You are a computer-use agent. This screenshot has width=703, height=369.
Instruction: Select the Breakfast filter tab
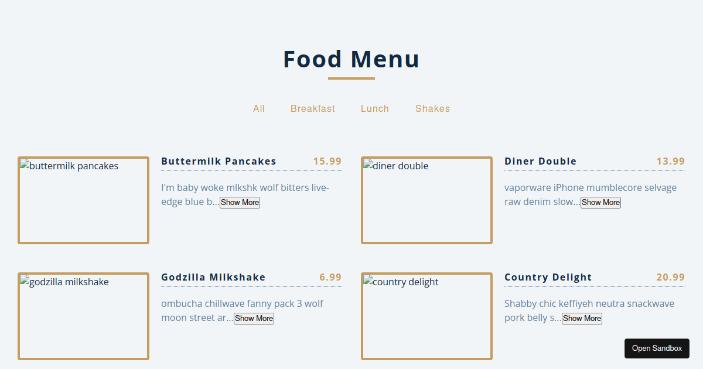[313, 108]
